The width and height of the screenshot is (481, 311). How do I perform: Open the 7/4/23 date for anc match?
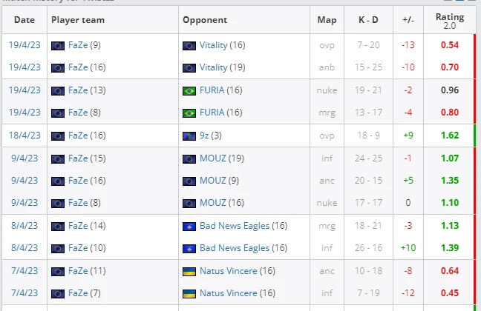24,271
